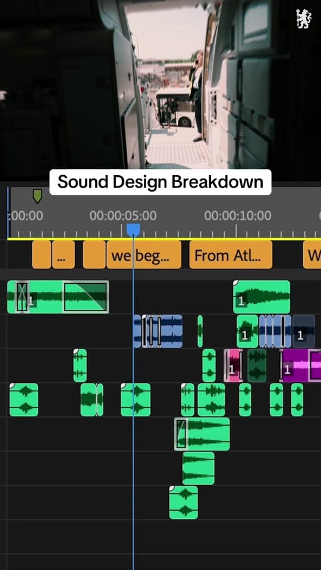Select the purple audio clip

[x=301, y=365]
